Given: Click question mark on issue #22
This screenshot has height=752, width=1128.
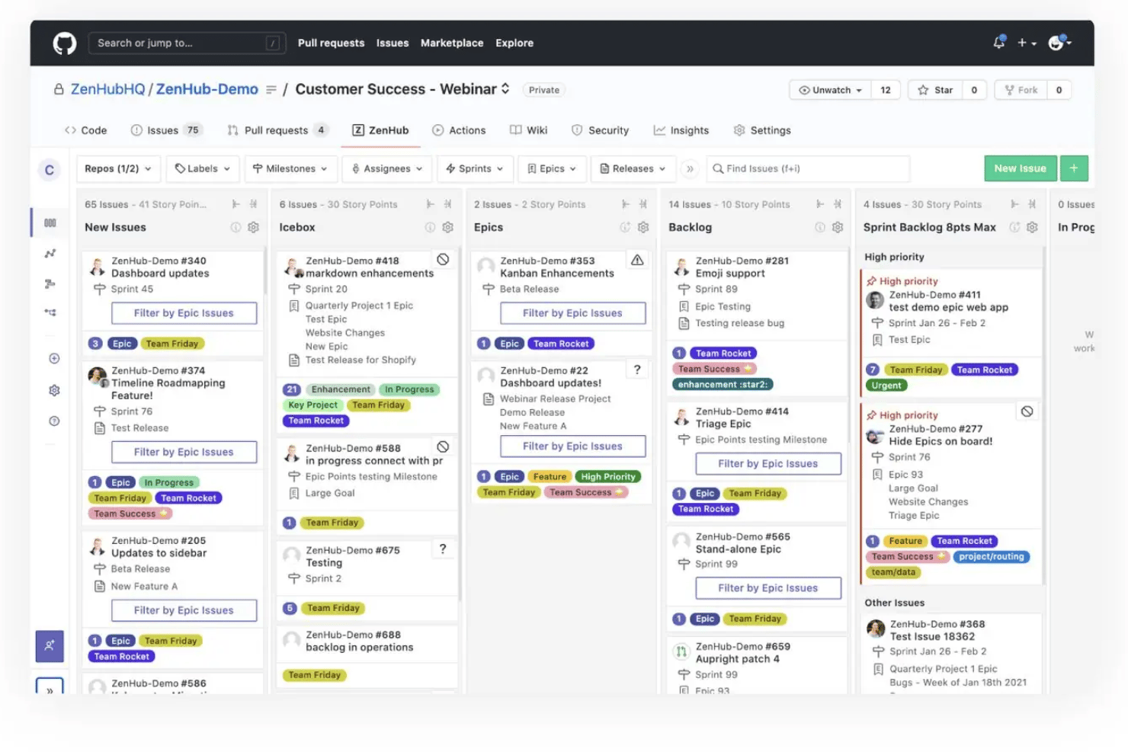Looking at the screenshot, I should coord(637,370).
